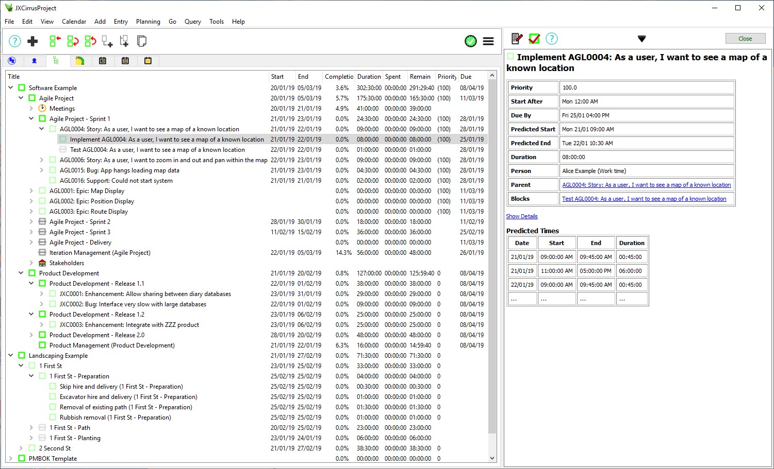Open the Planning menu
Screen dimensions: 774x469
click(148, 22)
